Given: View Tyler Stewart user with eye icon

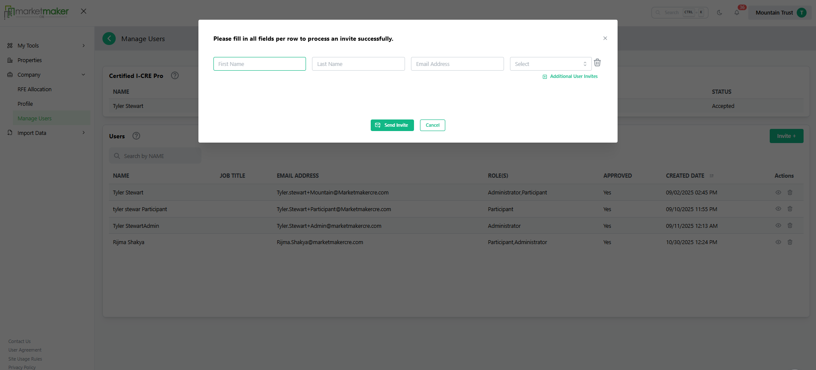Looking at the screenshot, I should coord(778,193).
